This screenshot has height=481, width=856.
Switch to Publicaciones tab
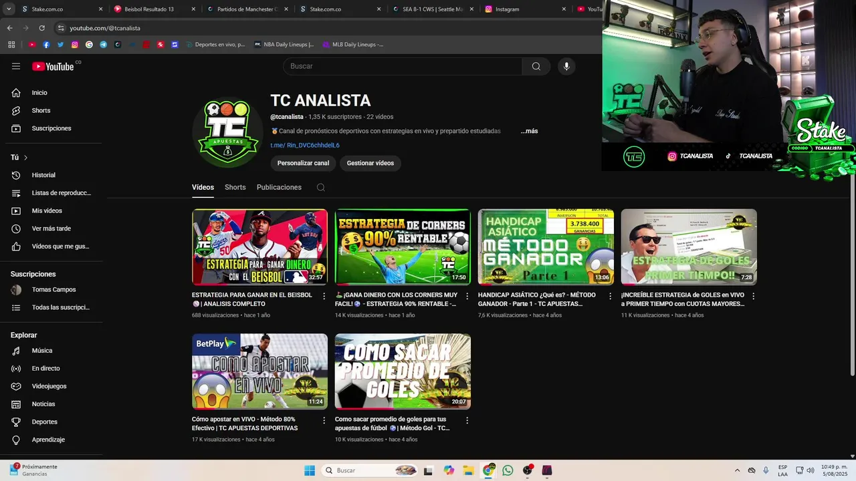tap(279, 187)
